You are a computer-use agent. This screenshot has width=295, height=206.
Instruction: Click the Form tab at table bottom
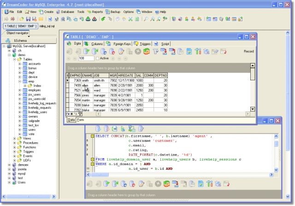coord(81,120)
